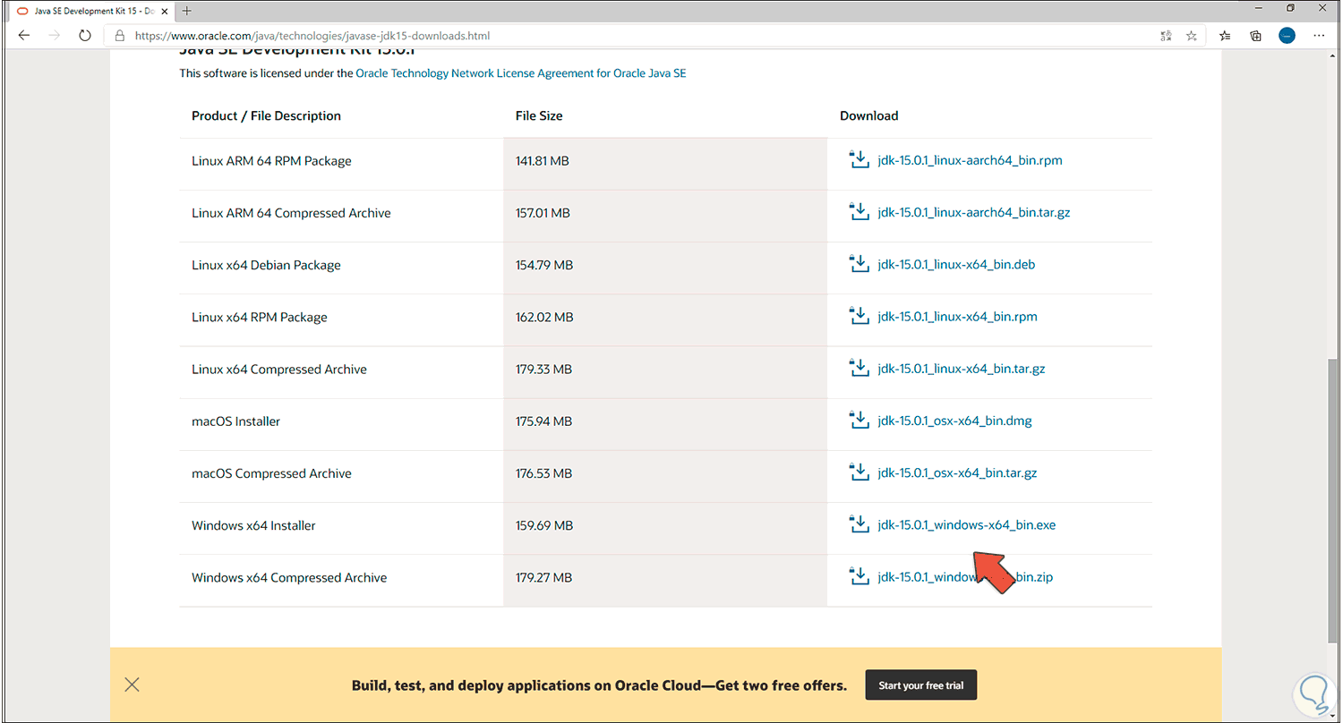
Task: Click the download icon for the Linux x64 Debian Package
Action: coord(859,264)
